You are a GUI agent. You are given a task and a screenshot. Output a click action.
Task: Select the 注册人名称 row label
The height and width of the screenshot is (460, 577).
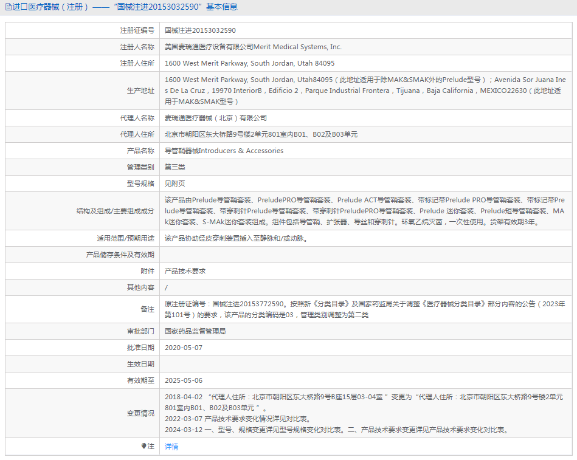click(x=137, y=47)
